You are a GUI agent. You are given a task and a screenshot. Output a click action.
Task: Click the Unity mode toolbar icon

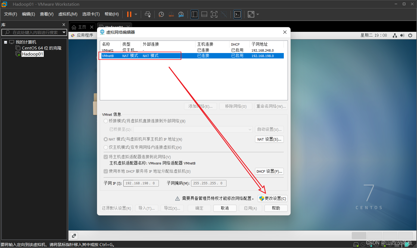tap(224, 14)
